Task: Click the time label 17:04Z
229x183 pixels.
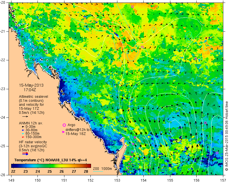Action: [x=30, y=90]
